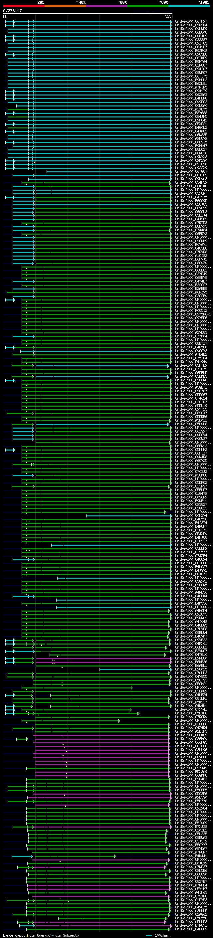This screenshot has width=213, height=938.
Task: Select the UniRef100_B3SCS7 label
Action: (x=191, y=285)
